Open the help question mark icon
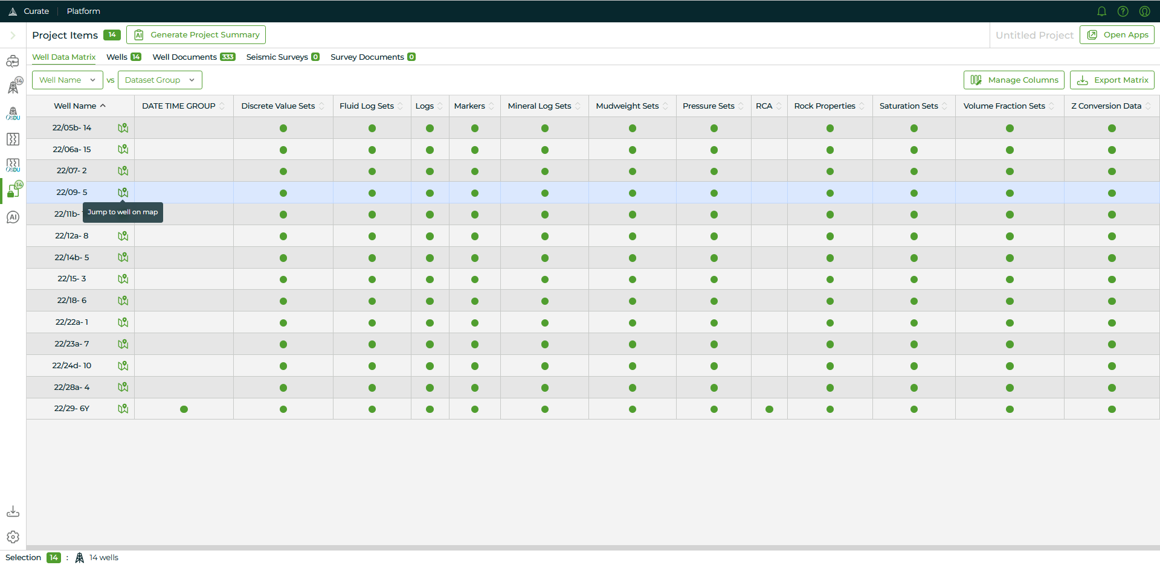This screenshot has height=565, width=1160. (1123, 11)
